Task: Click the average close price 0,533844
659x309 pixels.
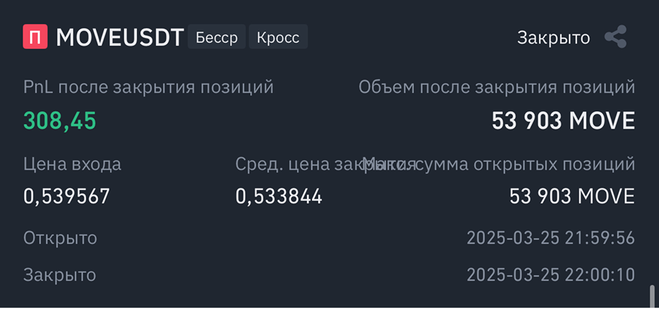Action: tap(279, 196)
